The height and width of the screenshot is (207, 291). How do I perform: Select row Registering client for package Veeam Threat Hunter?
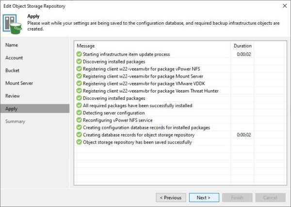click(180, 91)
